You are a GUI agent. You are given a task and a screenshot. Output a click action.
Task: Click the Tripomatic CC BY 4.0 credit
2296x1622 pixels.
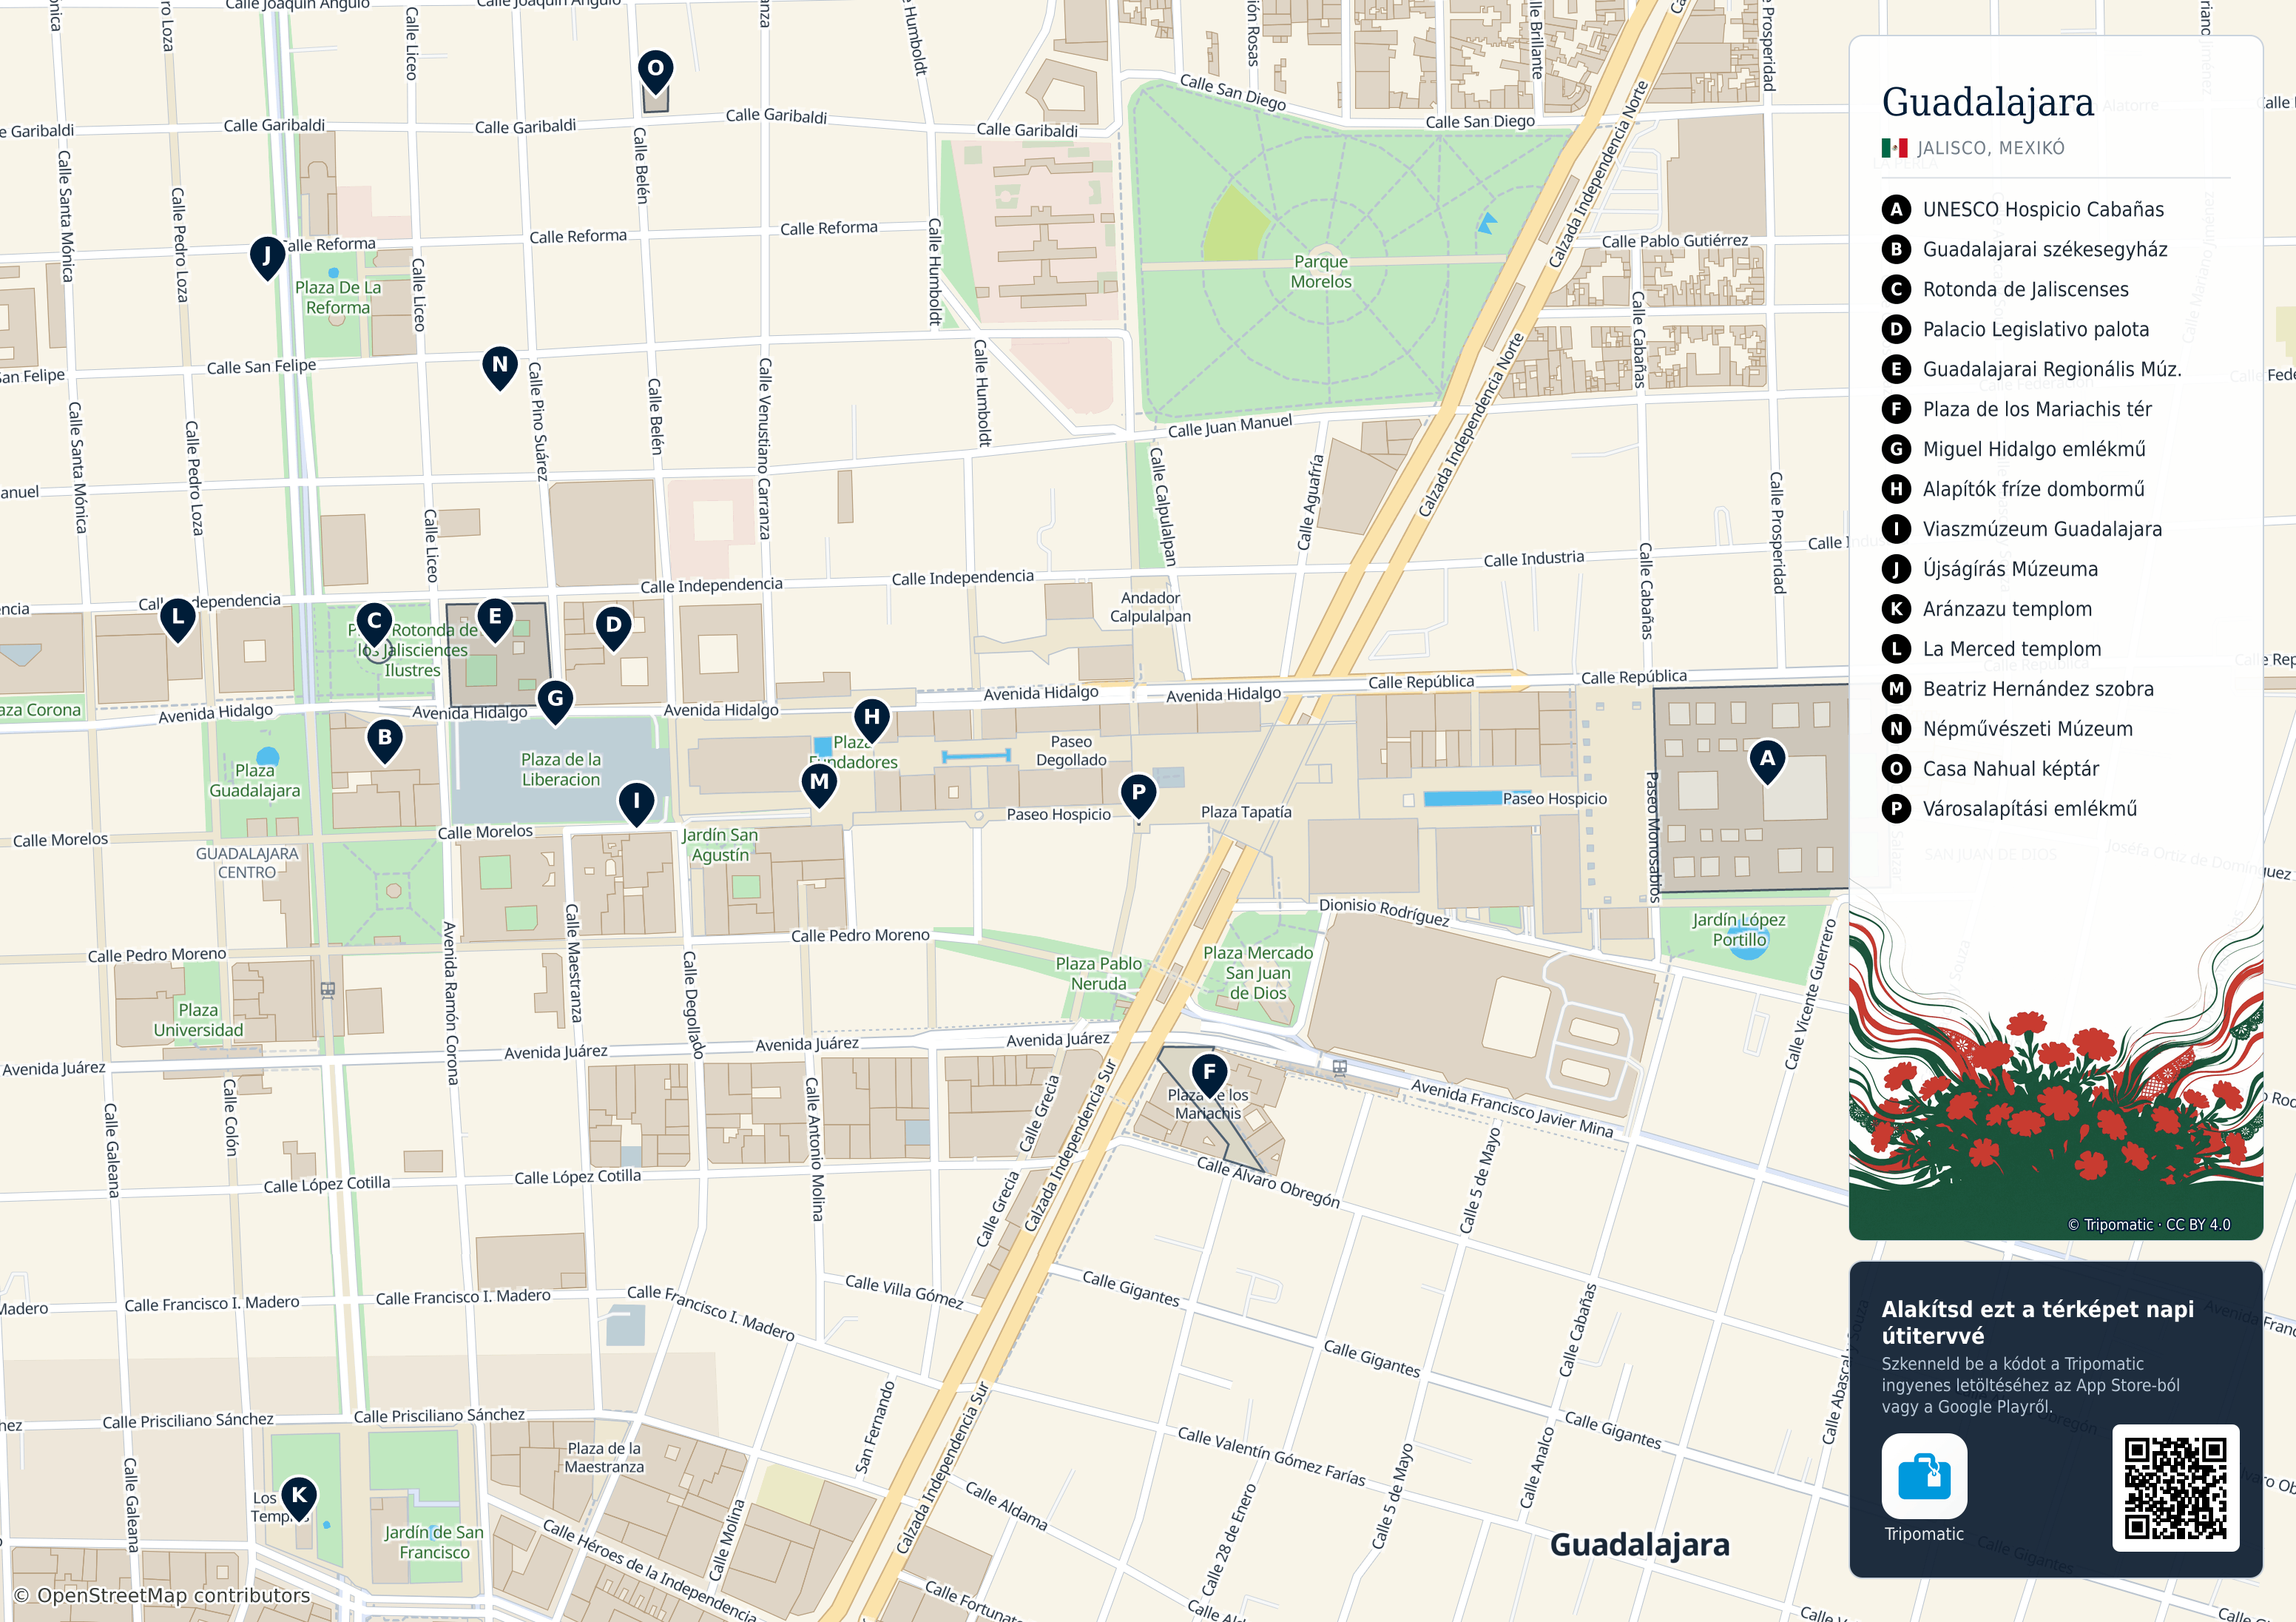click(2149, 1224)
